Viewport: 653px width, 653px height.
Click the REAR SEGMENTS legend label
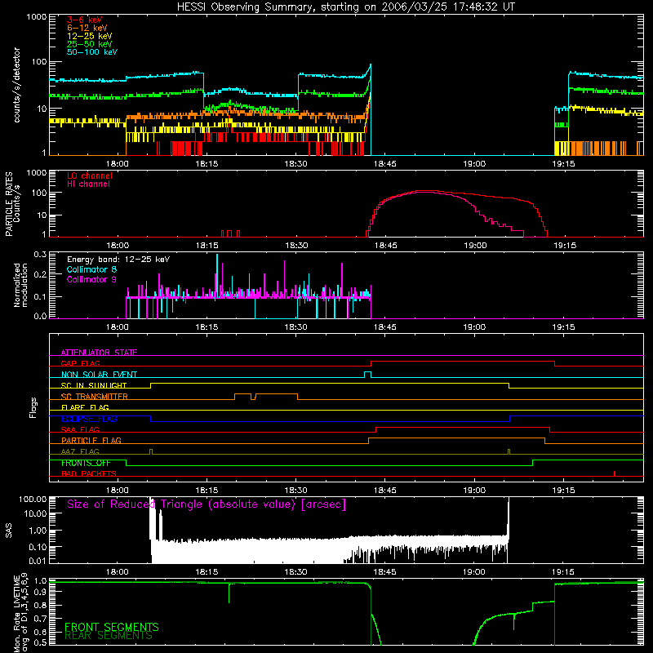point(109,636)
